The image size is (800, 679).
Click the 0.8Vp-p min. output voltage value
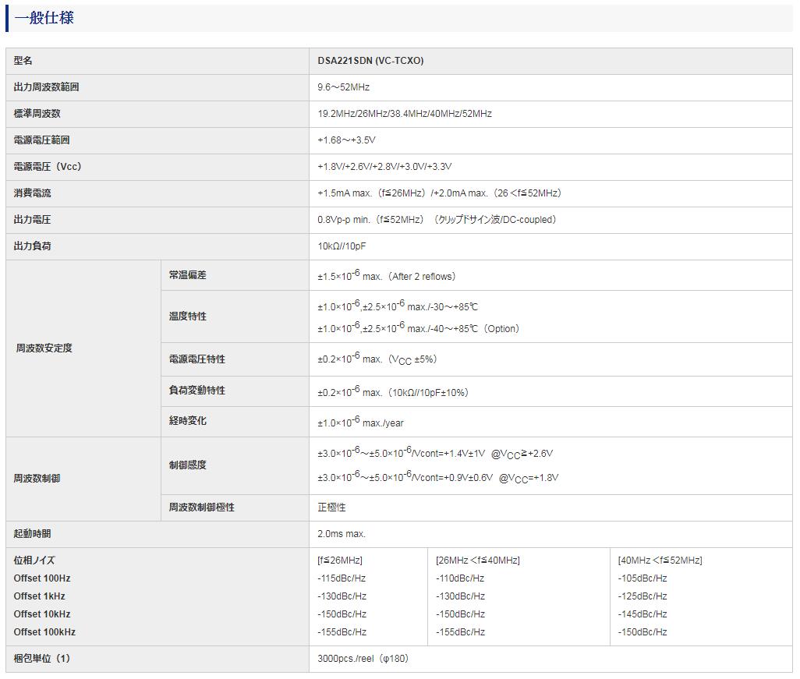(437, 220)
